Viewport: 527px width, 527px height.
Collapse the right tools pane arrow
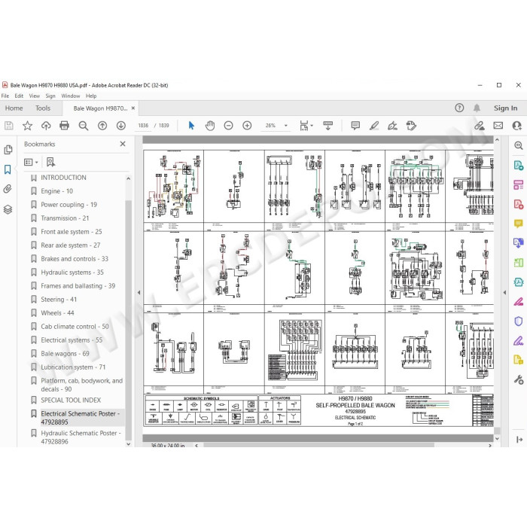pyautogui.click(x=504, y=292)
